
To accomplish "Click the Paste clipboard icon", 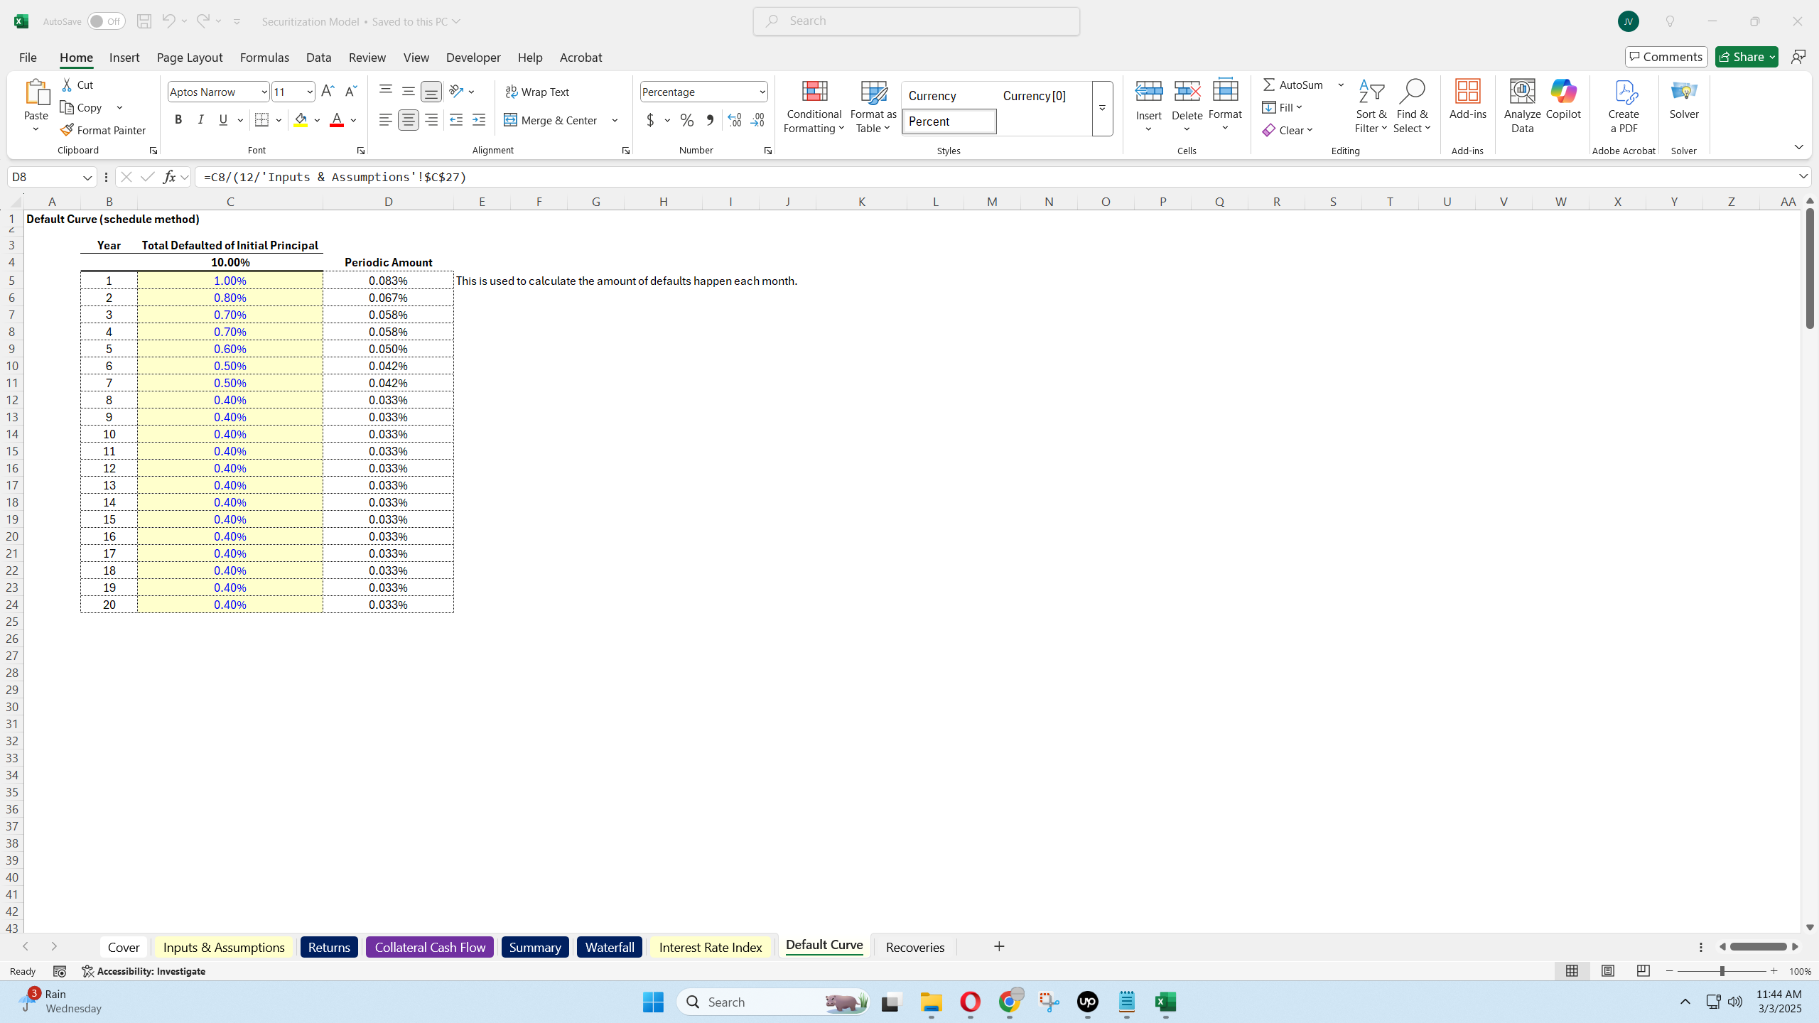I will point(36,93).
